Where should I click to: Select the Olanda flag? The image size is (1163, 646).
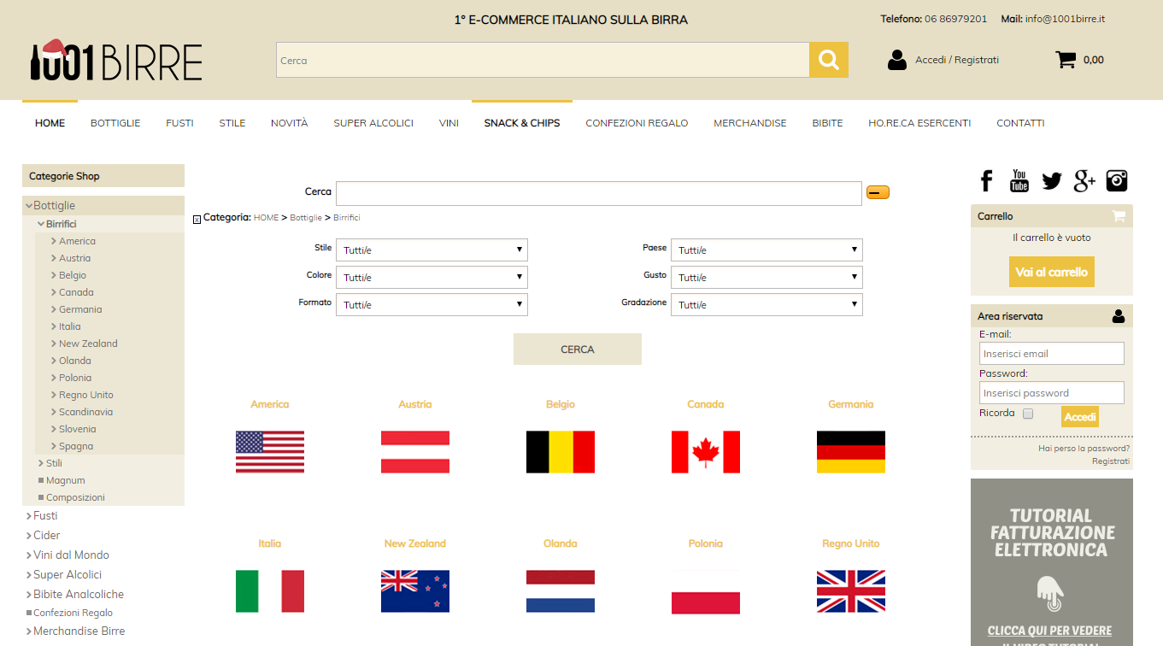tap(561, 591)
